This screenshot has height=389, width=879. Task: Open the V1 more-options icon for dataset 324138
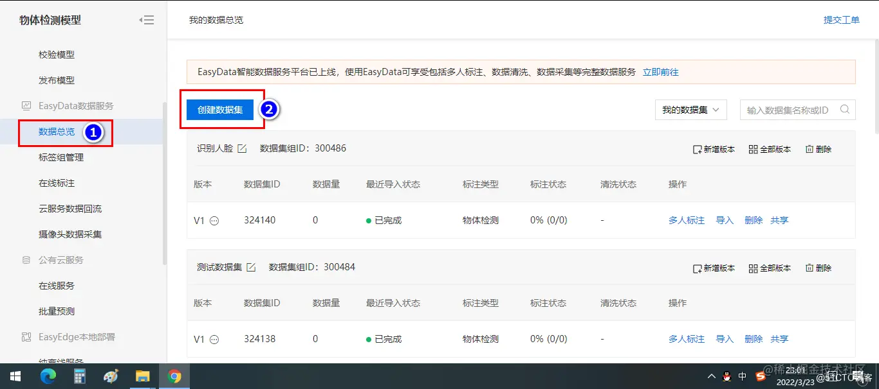tap(214, 340)
